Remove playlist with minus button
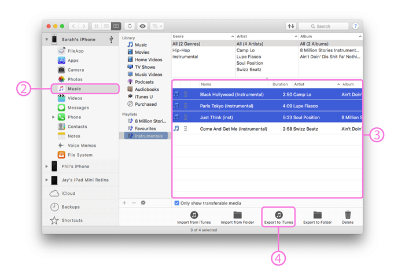Viewport: 405px width, 270px height. 134,203
